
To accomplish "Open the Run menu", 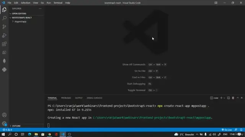I will 49,3.
